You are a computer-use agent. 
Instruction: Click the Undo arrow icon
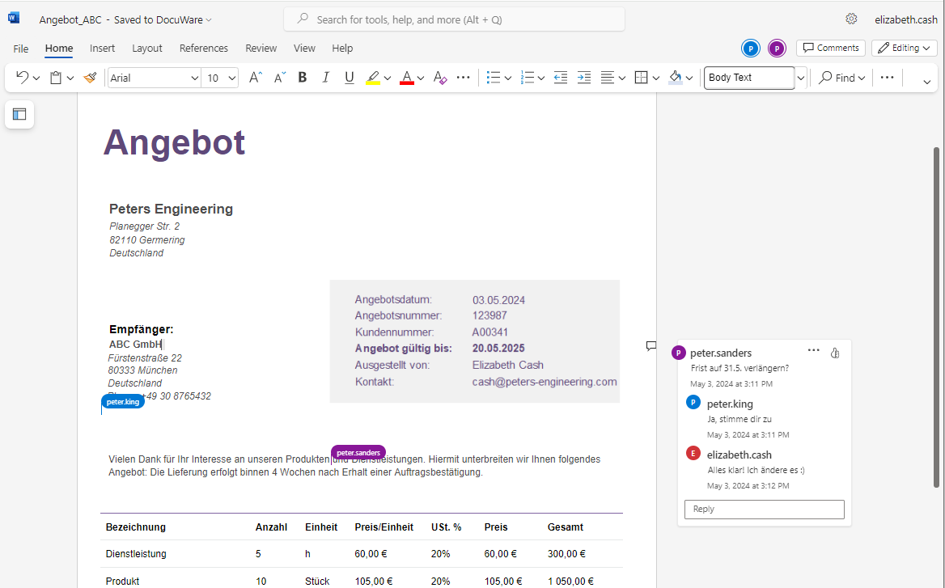tap(22, 78)
